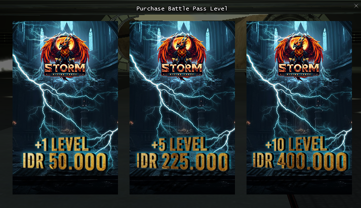Click the STORM wordmark on the middle card
The width and height of the screenshot is (361, 208).
(x=182, y=68)
